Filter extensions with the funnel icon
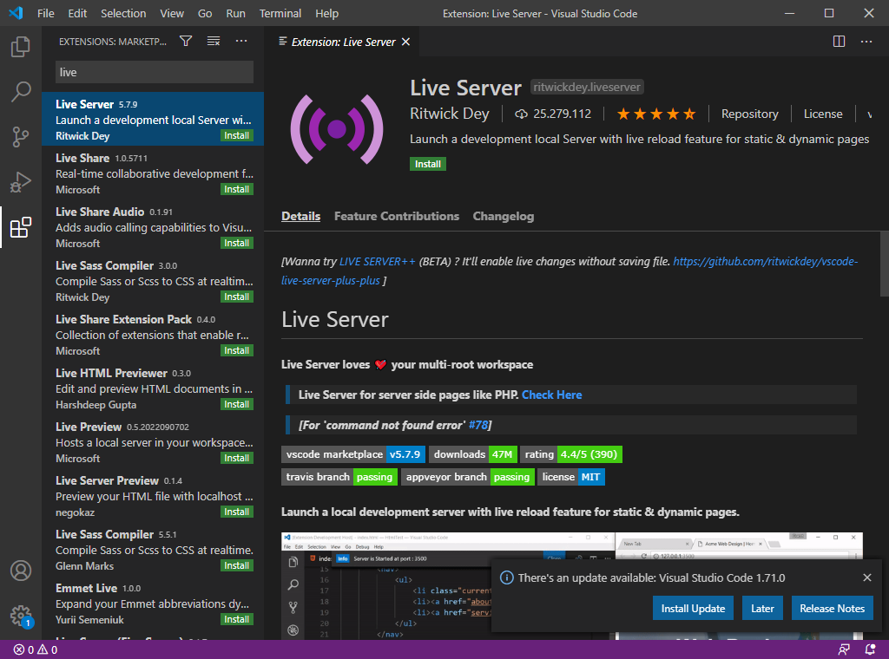Image resolution: width=889 pixels, height=659 pixels. [186, 41]
